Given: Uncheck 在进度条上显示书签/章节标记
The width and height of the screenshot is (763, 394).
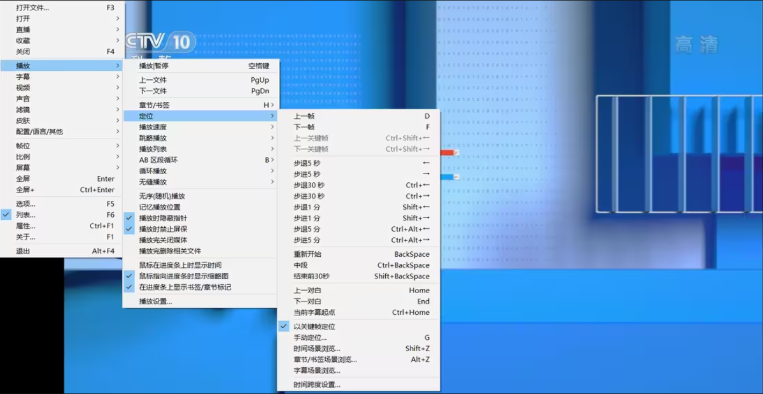Looking at the screenshot, I should (201, 287).
